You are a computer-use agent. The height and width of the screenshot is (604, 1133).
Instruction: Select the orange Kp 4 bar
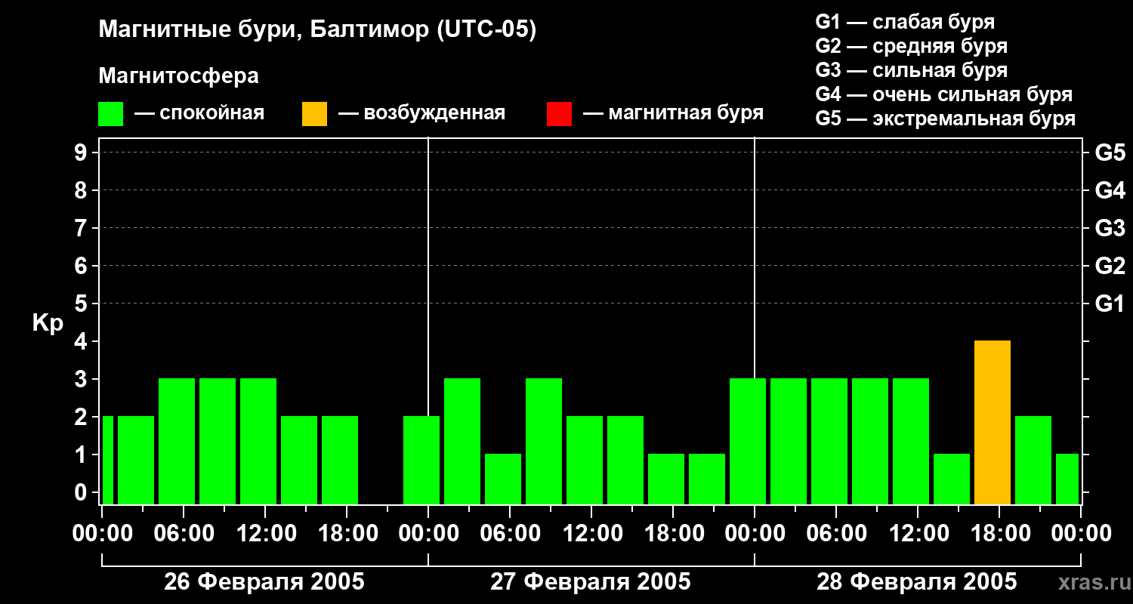coord(993,422)
